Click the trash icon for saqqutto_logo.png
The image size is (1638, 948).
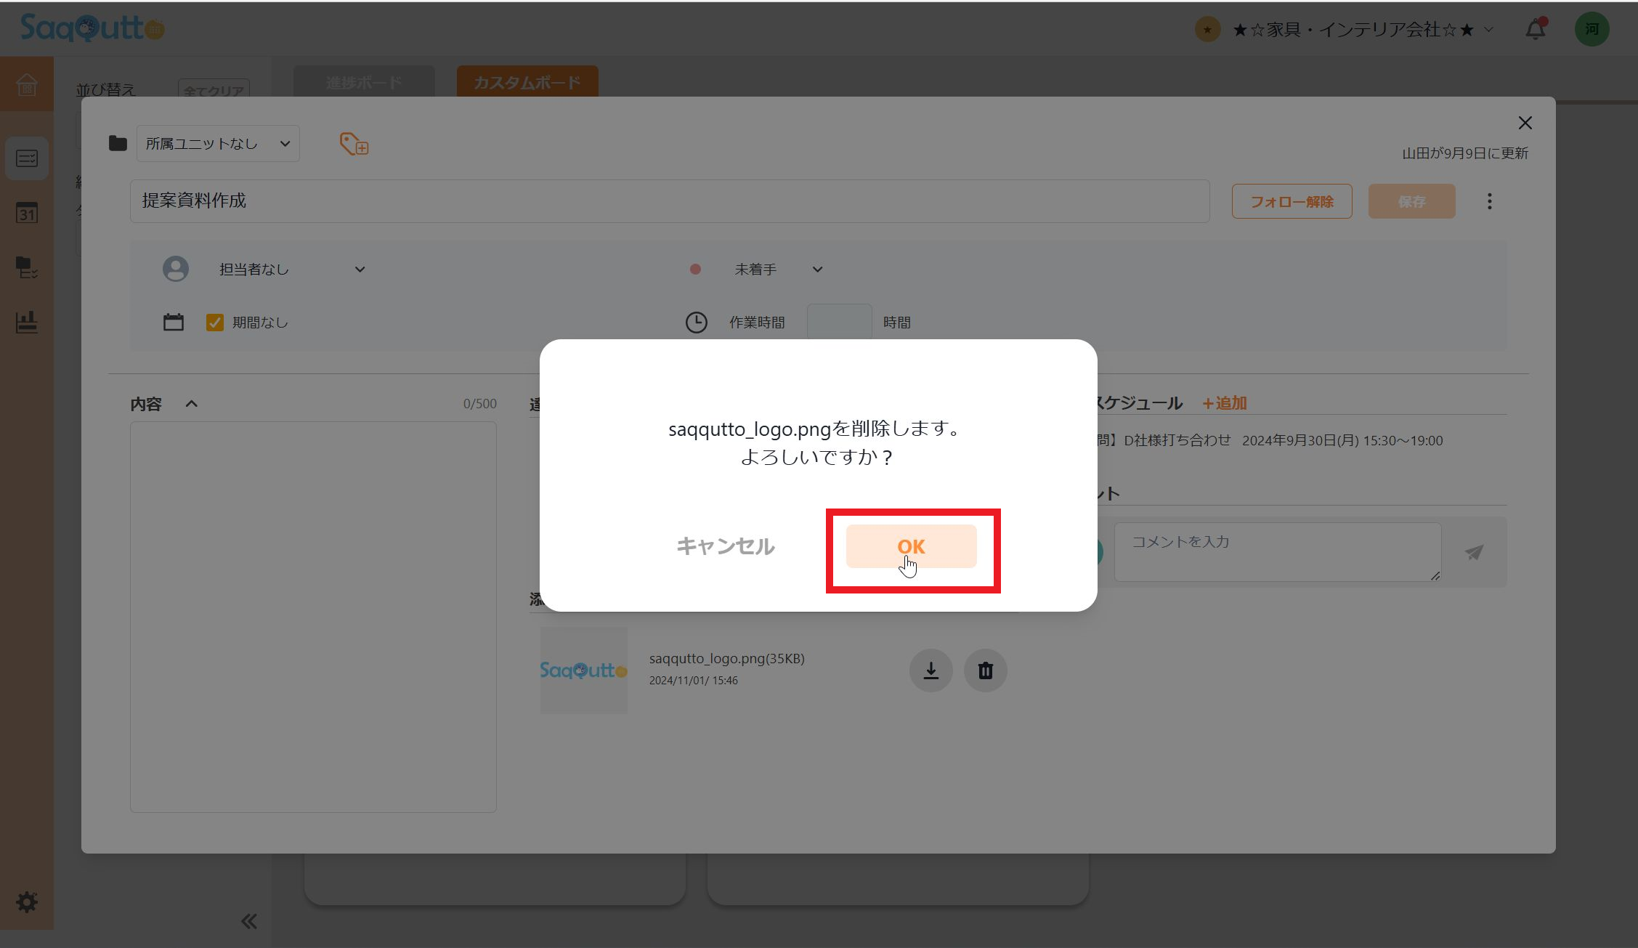(985, 671)
